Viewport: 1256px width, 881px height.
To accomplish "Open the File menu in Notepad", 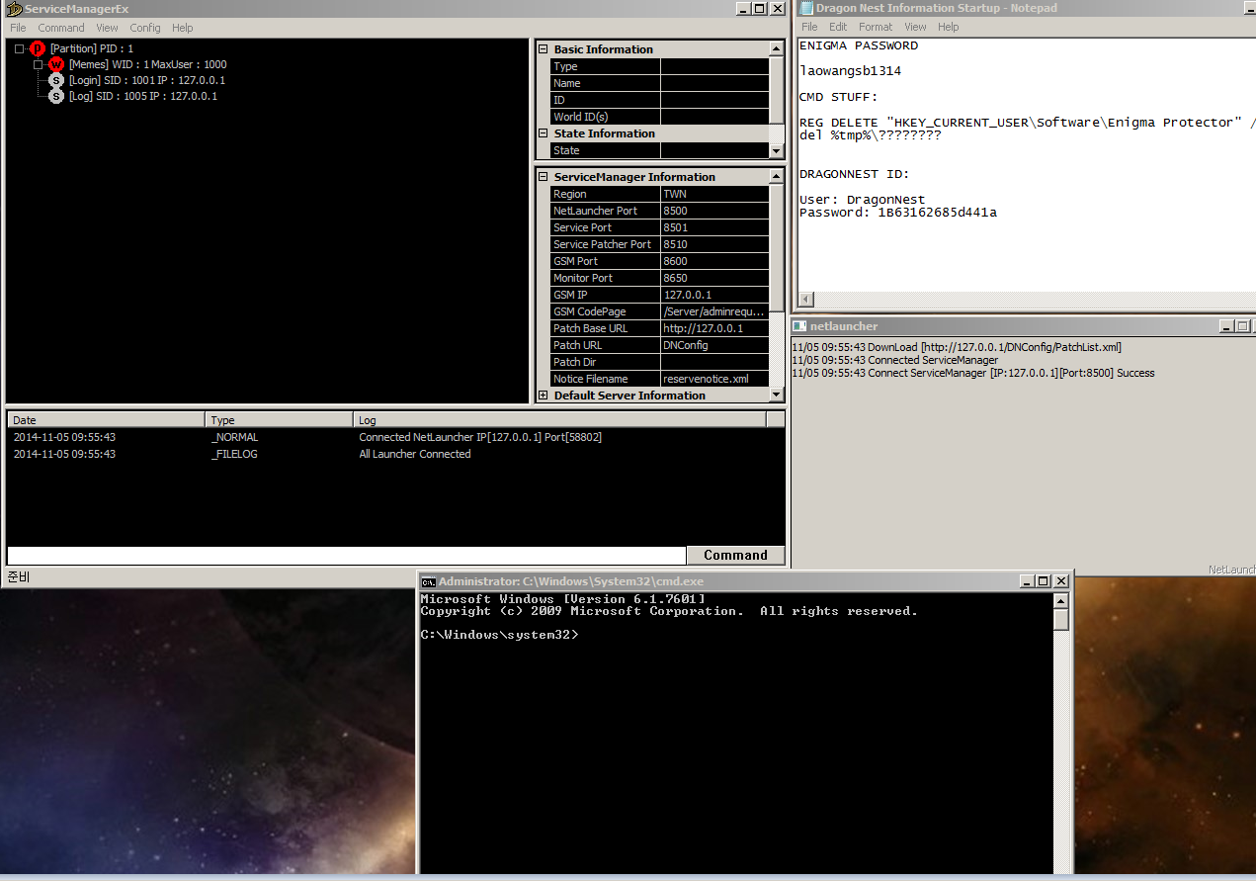I will click(x=809, y=27).
